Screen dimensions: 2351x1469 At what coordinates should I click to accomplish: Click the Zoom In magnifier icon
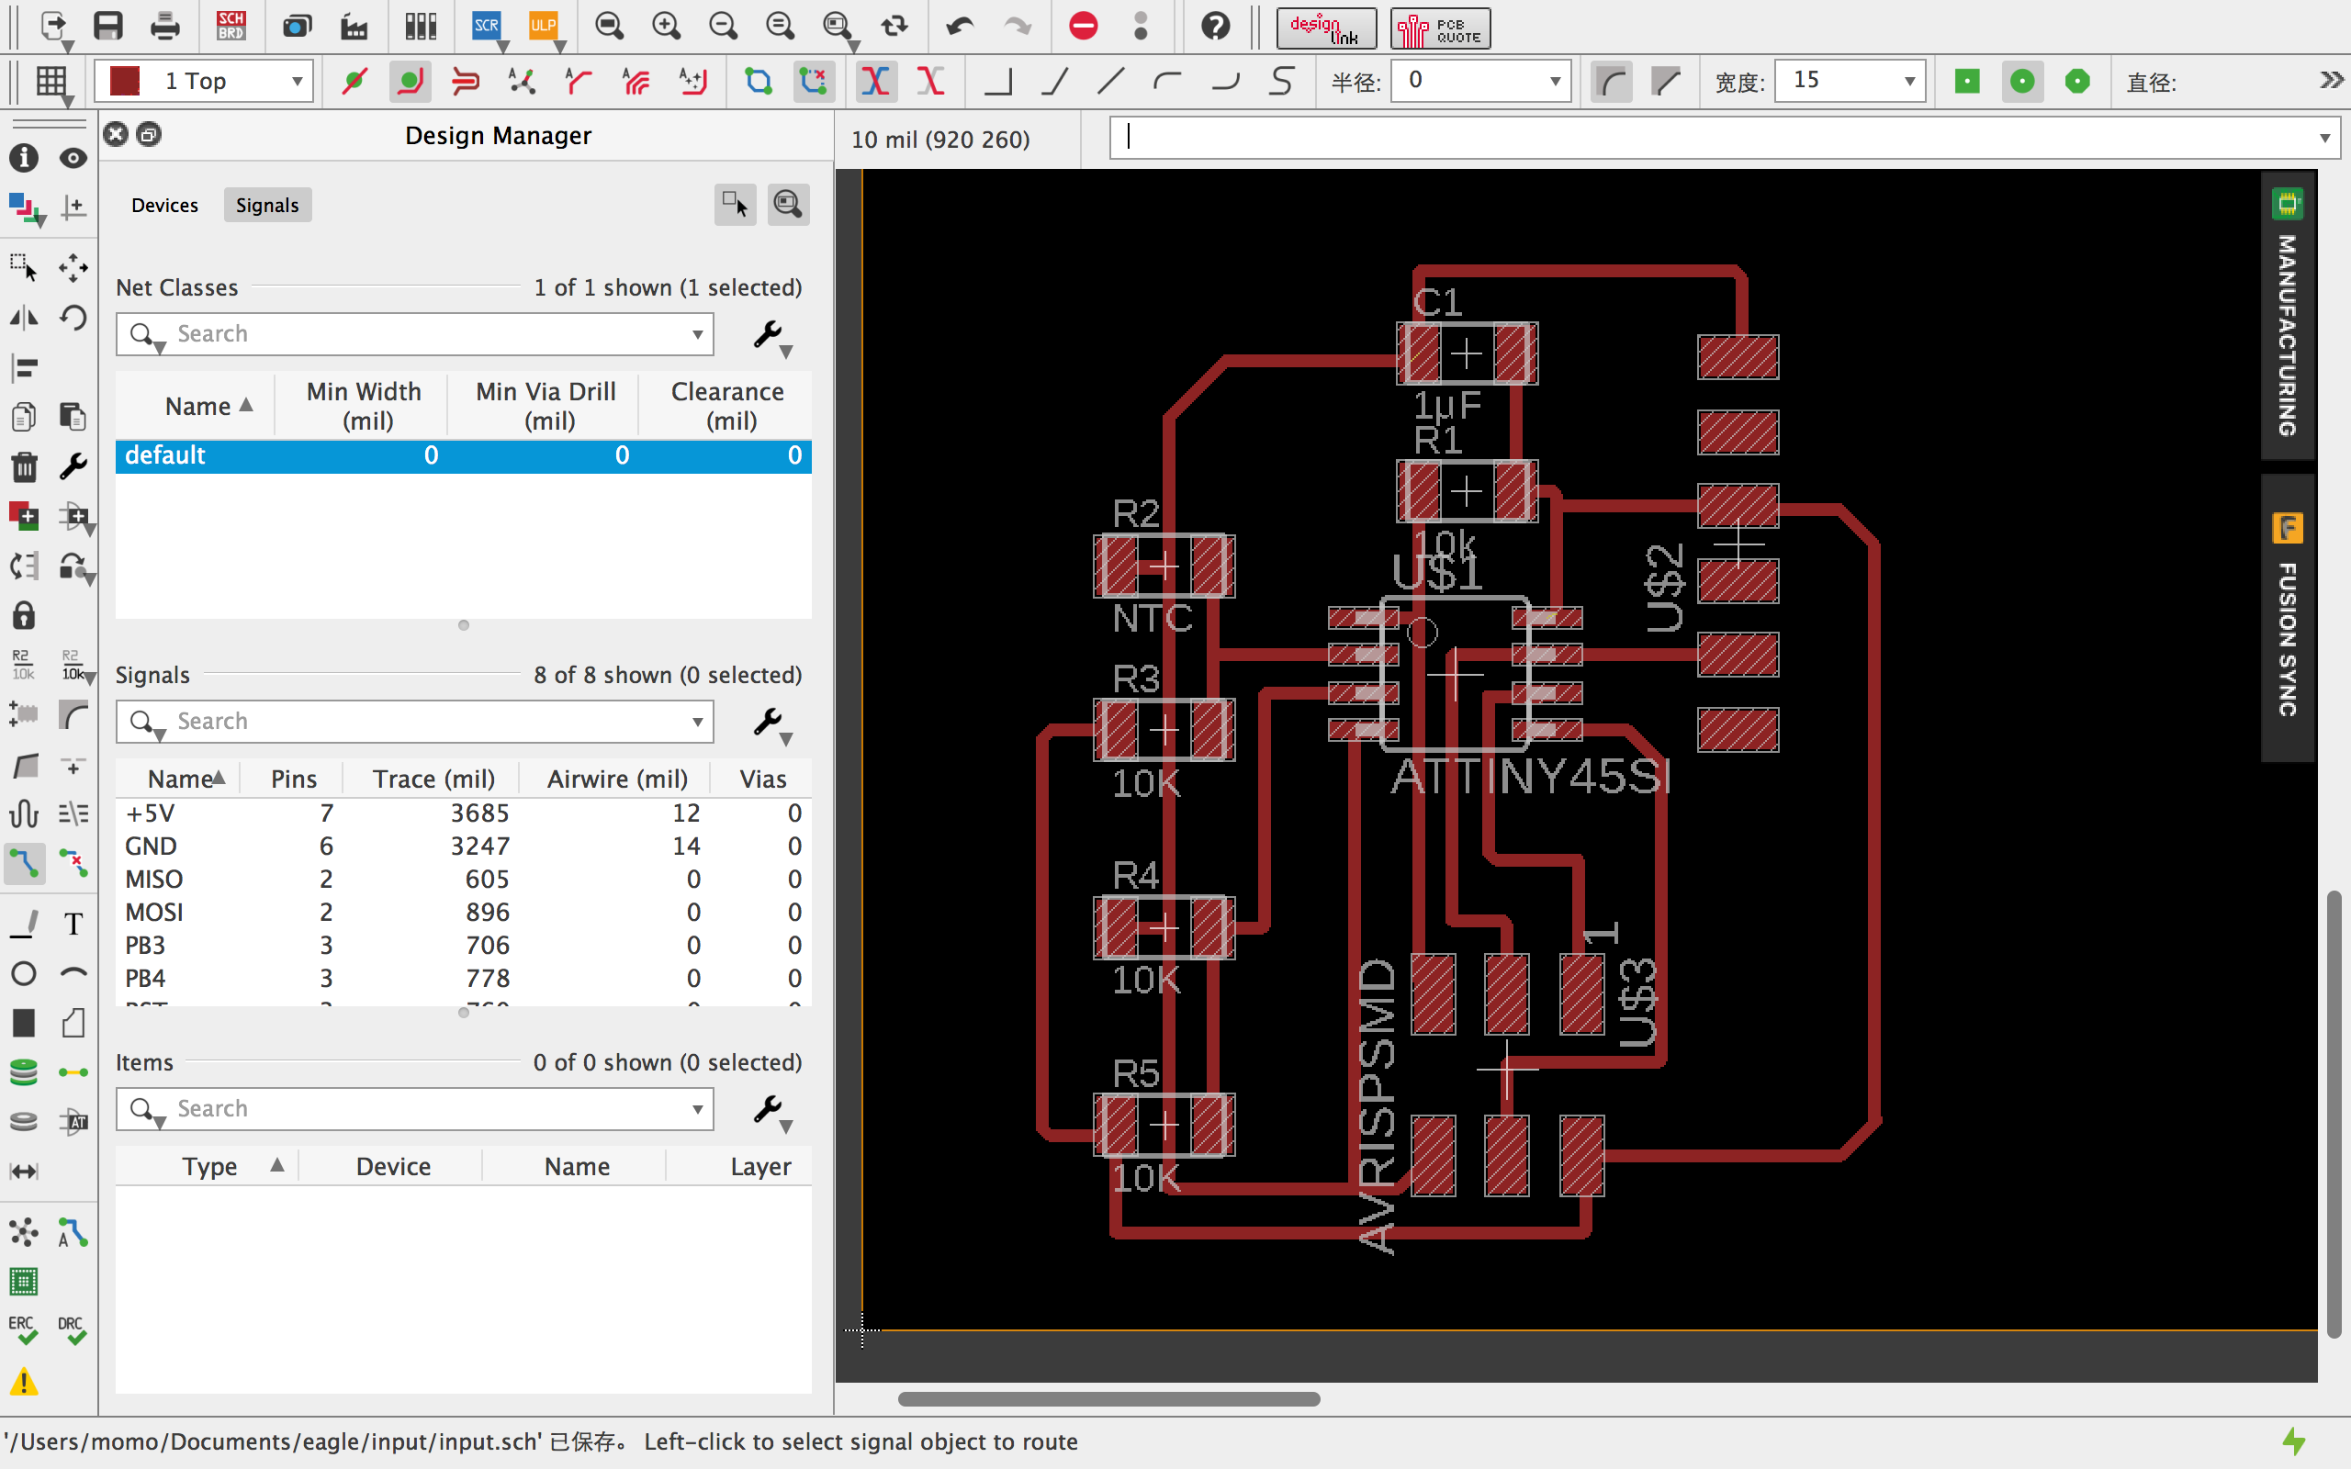click(x=666, y=27)
